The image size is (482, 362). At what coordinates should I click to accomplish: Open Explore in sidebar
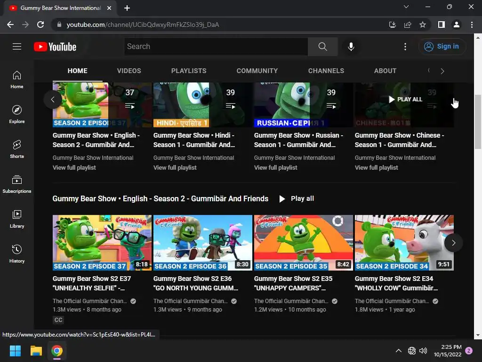[17, 114]
